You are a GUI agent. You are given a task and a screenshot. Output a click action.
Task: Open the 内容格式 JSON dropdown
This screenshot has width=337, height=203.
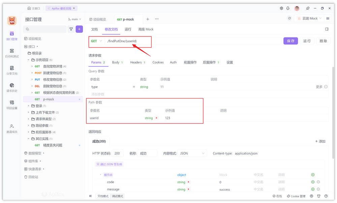click(x=192, y=153)
